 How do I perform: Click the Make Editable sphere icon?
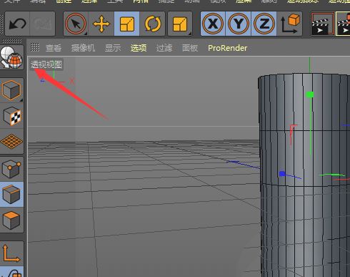click(x=11, y=57)
